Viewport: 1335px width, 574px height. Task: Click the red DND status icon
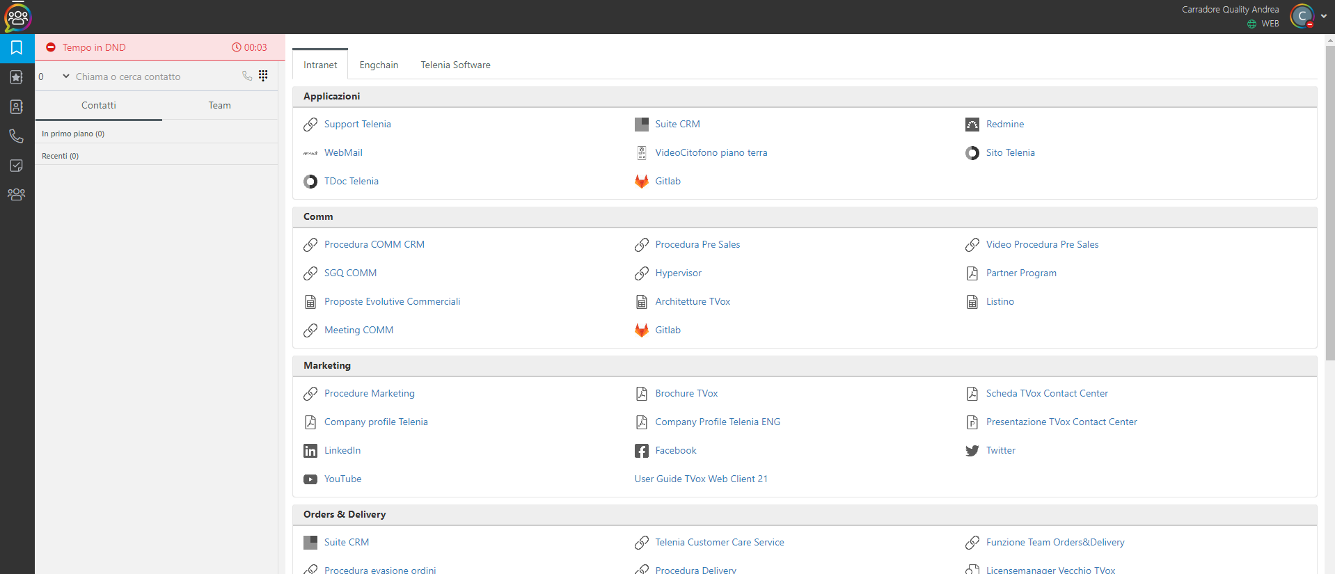pos(51,47)
